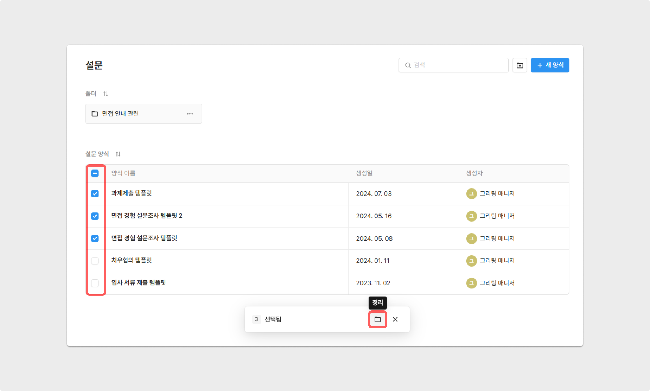Viewport: 650px width, 391px height.
Task: Toggle the indeterminate header checkbox
Action: (x=95, y=173)
